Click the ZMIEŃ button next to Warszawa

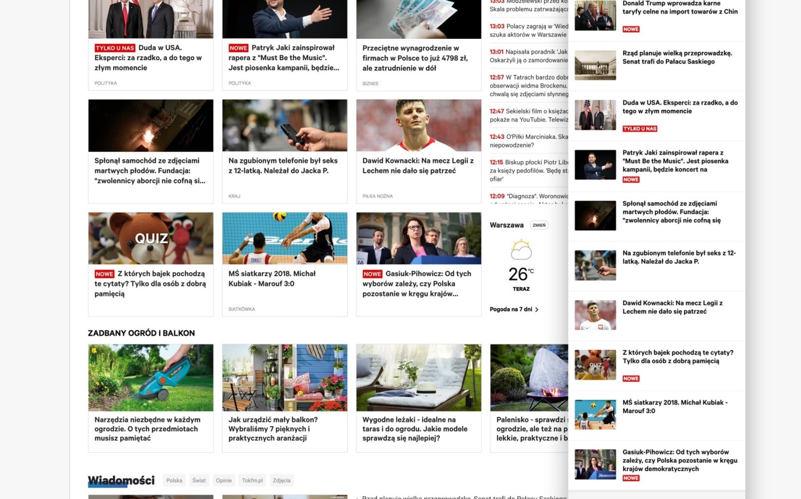tap(538, 225)
